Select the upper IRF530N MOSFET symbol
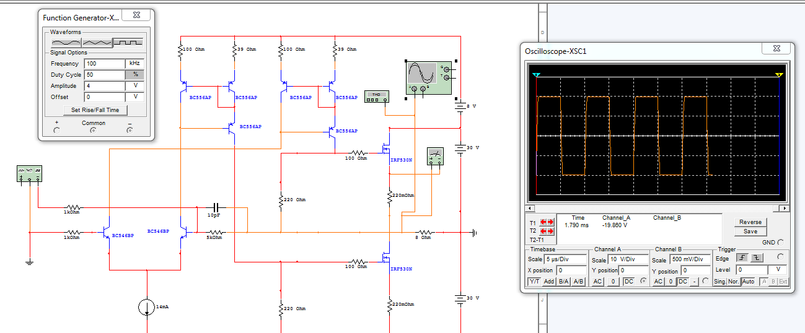This screenshot has width=805, height=333. [386, 149]
